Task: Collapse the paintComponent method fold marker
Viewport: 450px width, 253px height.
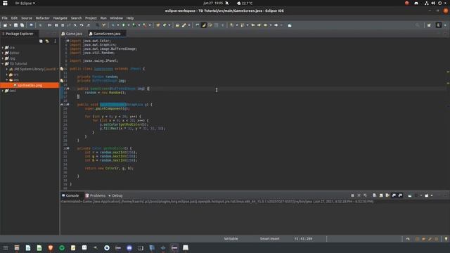Action: tap(68, 105)
